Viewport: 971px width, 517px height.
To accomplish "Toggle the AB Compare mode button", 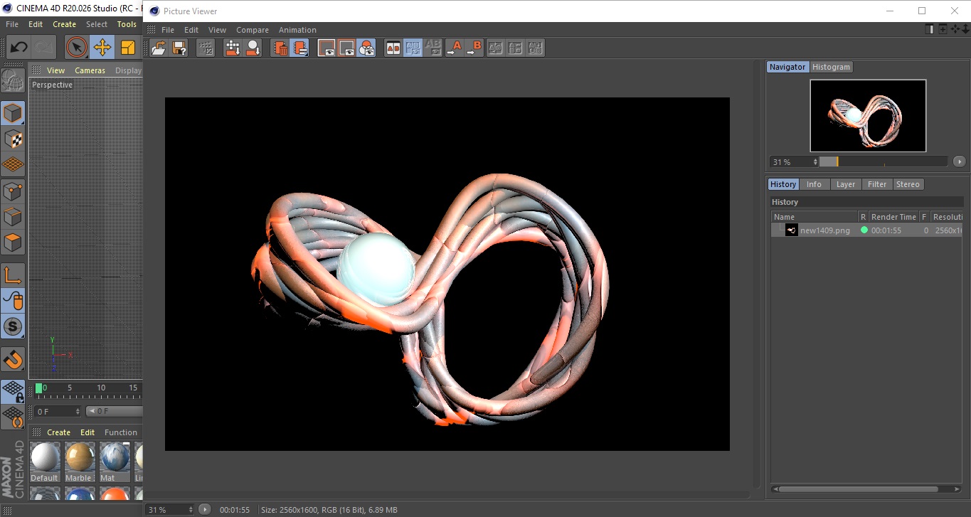I will [x=393, y=48].
